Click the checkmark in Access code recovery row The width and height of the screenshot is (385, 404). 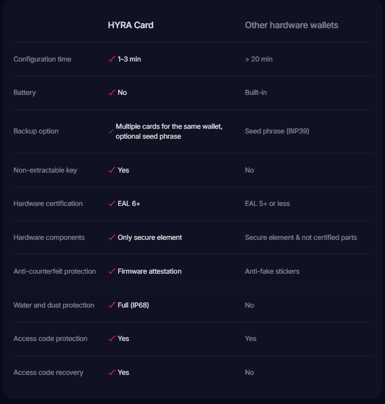111,373
